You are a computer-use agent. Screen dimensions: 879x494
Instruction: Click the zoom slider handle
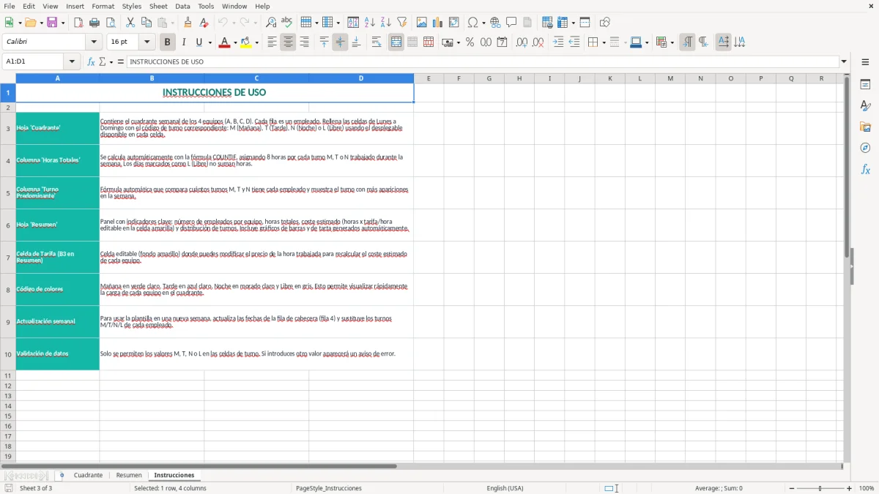coord(820,488)
